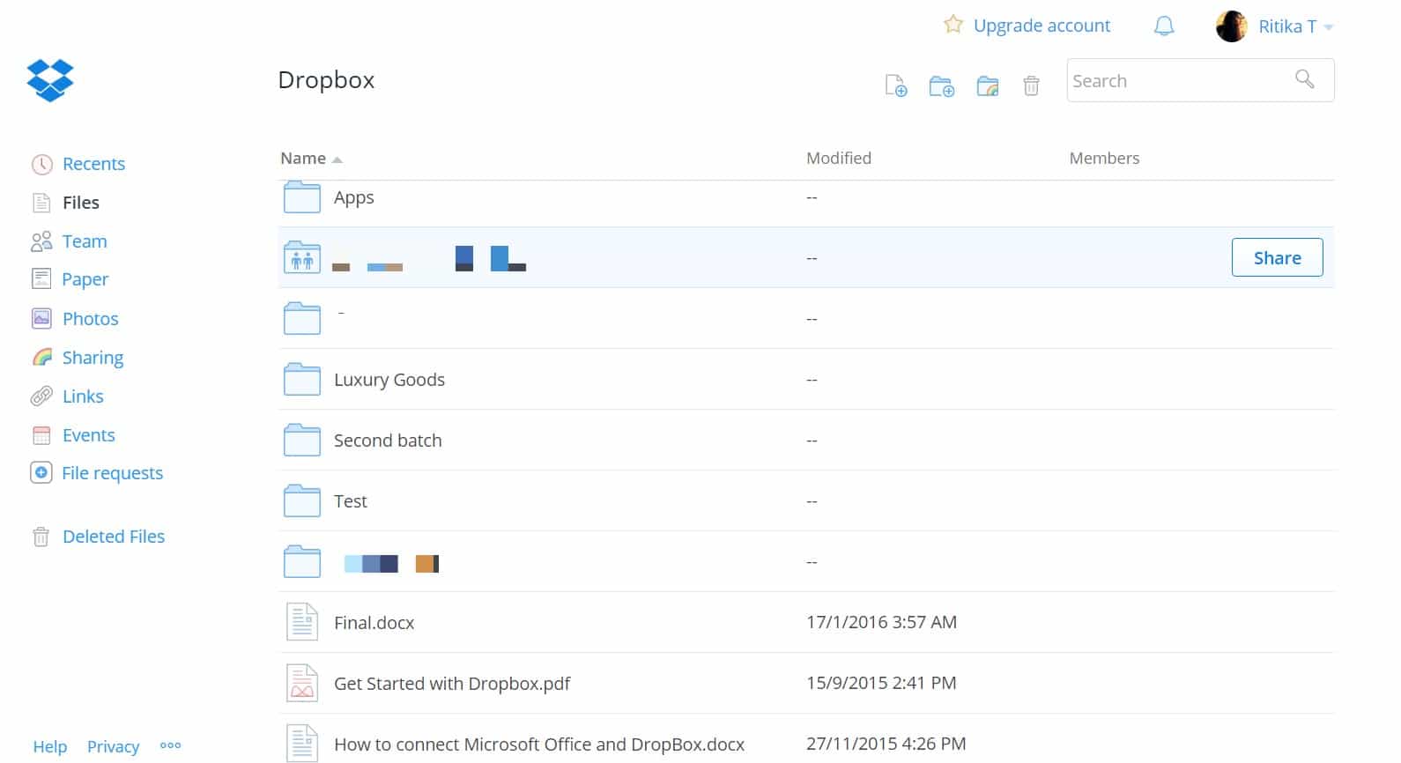Click the Upgrade account link
1401x763 pixels.
coord(1041,26)
